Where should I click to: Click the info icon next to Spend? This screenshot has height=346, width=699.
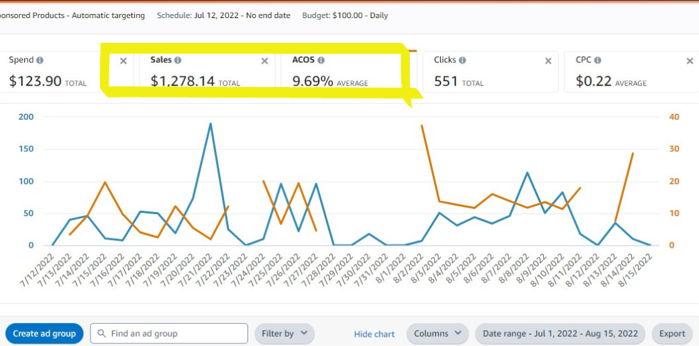pos(40,60)
